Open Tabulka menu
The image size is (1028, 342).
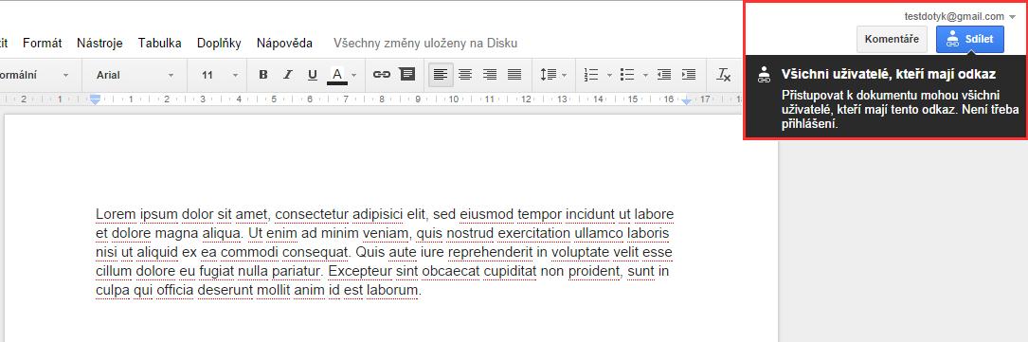click(159, 44)
